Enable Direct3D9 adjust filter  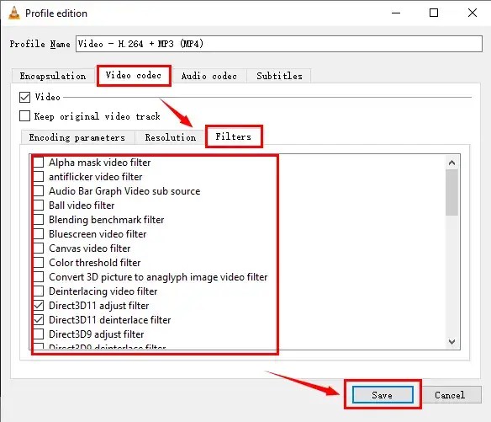(x=39, y=334)
